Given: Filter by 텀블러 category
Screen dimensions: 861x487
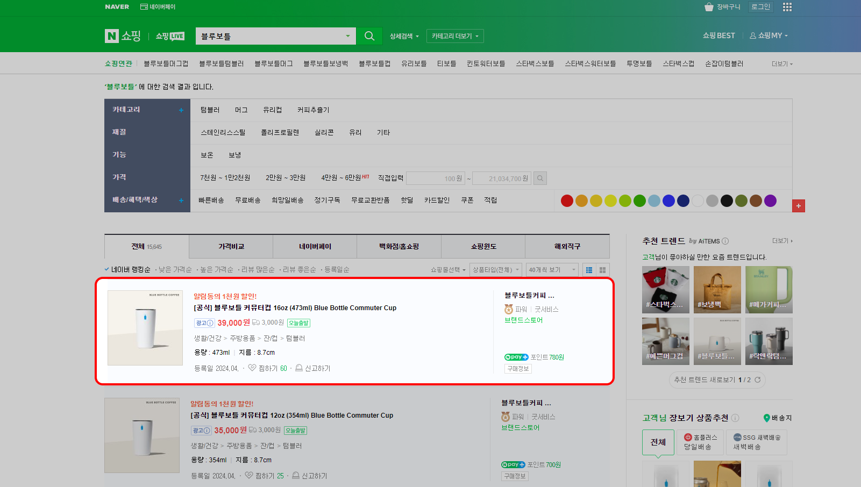Looking at the screenshot, I should (x=210, y=110).
